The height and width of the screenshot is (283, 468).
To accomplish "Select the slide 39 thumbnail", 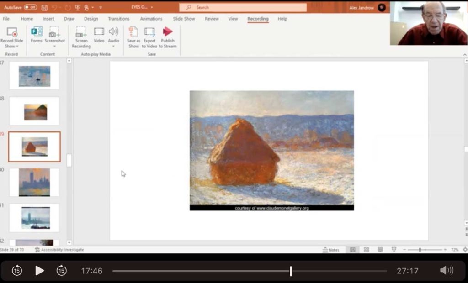I will pos(34,147).
